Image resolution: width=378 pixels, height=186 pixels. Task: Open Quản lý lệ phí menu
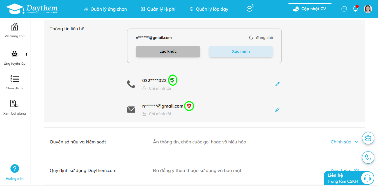click(x=158, y=9)
